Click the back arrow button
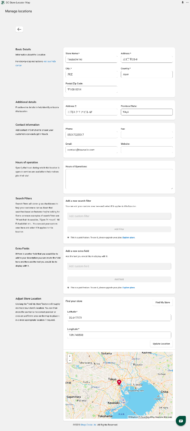 pyautogui.click(x=19, y=29)
